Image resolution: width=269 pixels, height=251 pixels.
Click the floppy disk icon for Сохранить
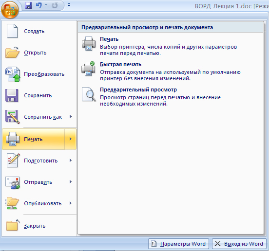point(12,95)
